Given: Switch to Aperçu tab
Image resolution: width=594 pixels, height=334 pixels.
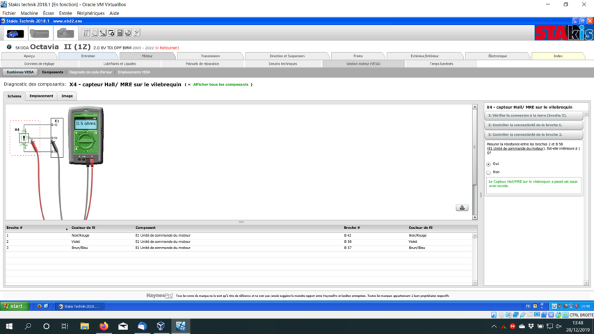Looking at the screenshot, I should (x=29, y=56).
